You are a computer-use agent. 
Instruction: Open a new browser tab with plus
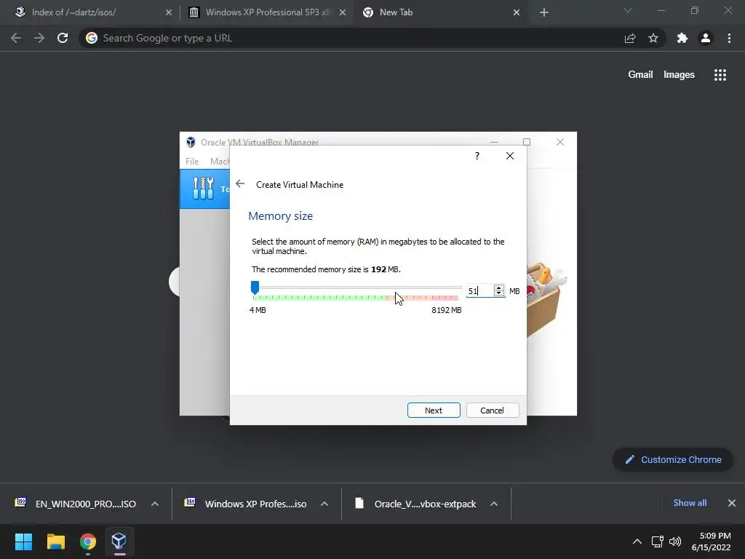point(544,13)
